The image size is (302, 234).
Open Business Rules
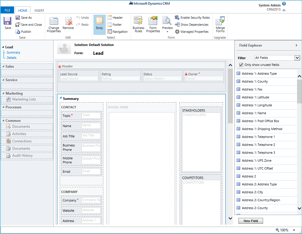tap(138, 25)
